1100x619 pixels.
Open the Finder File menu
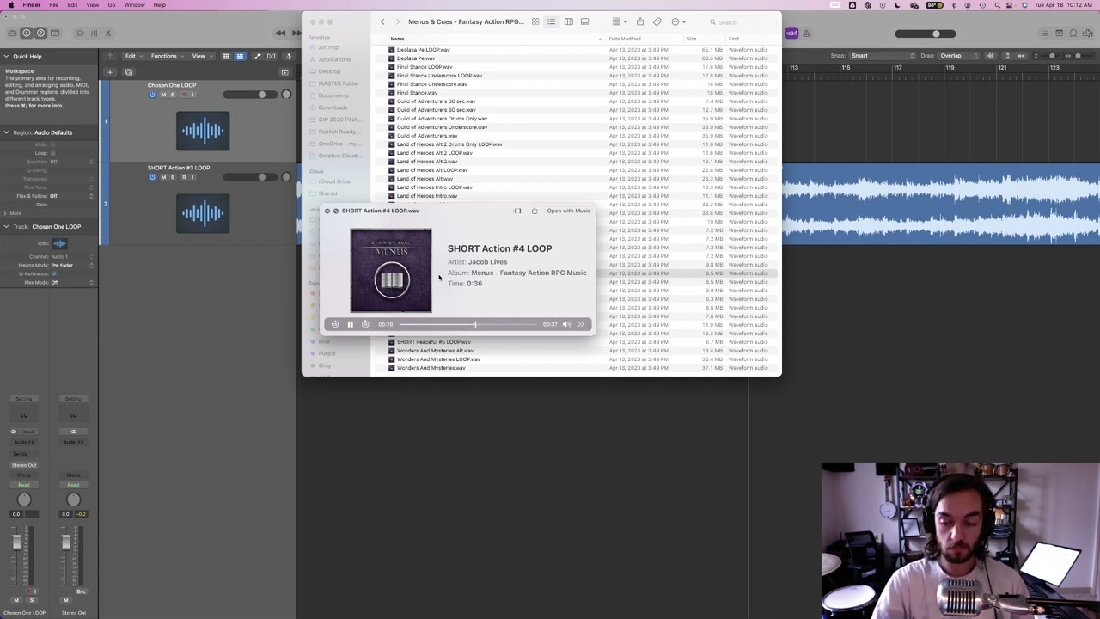(53, 5)
